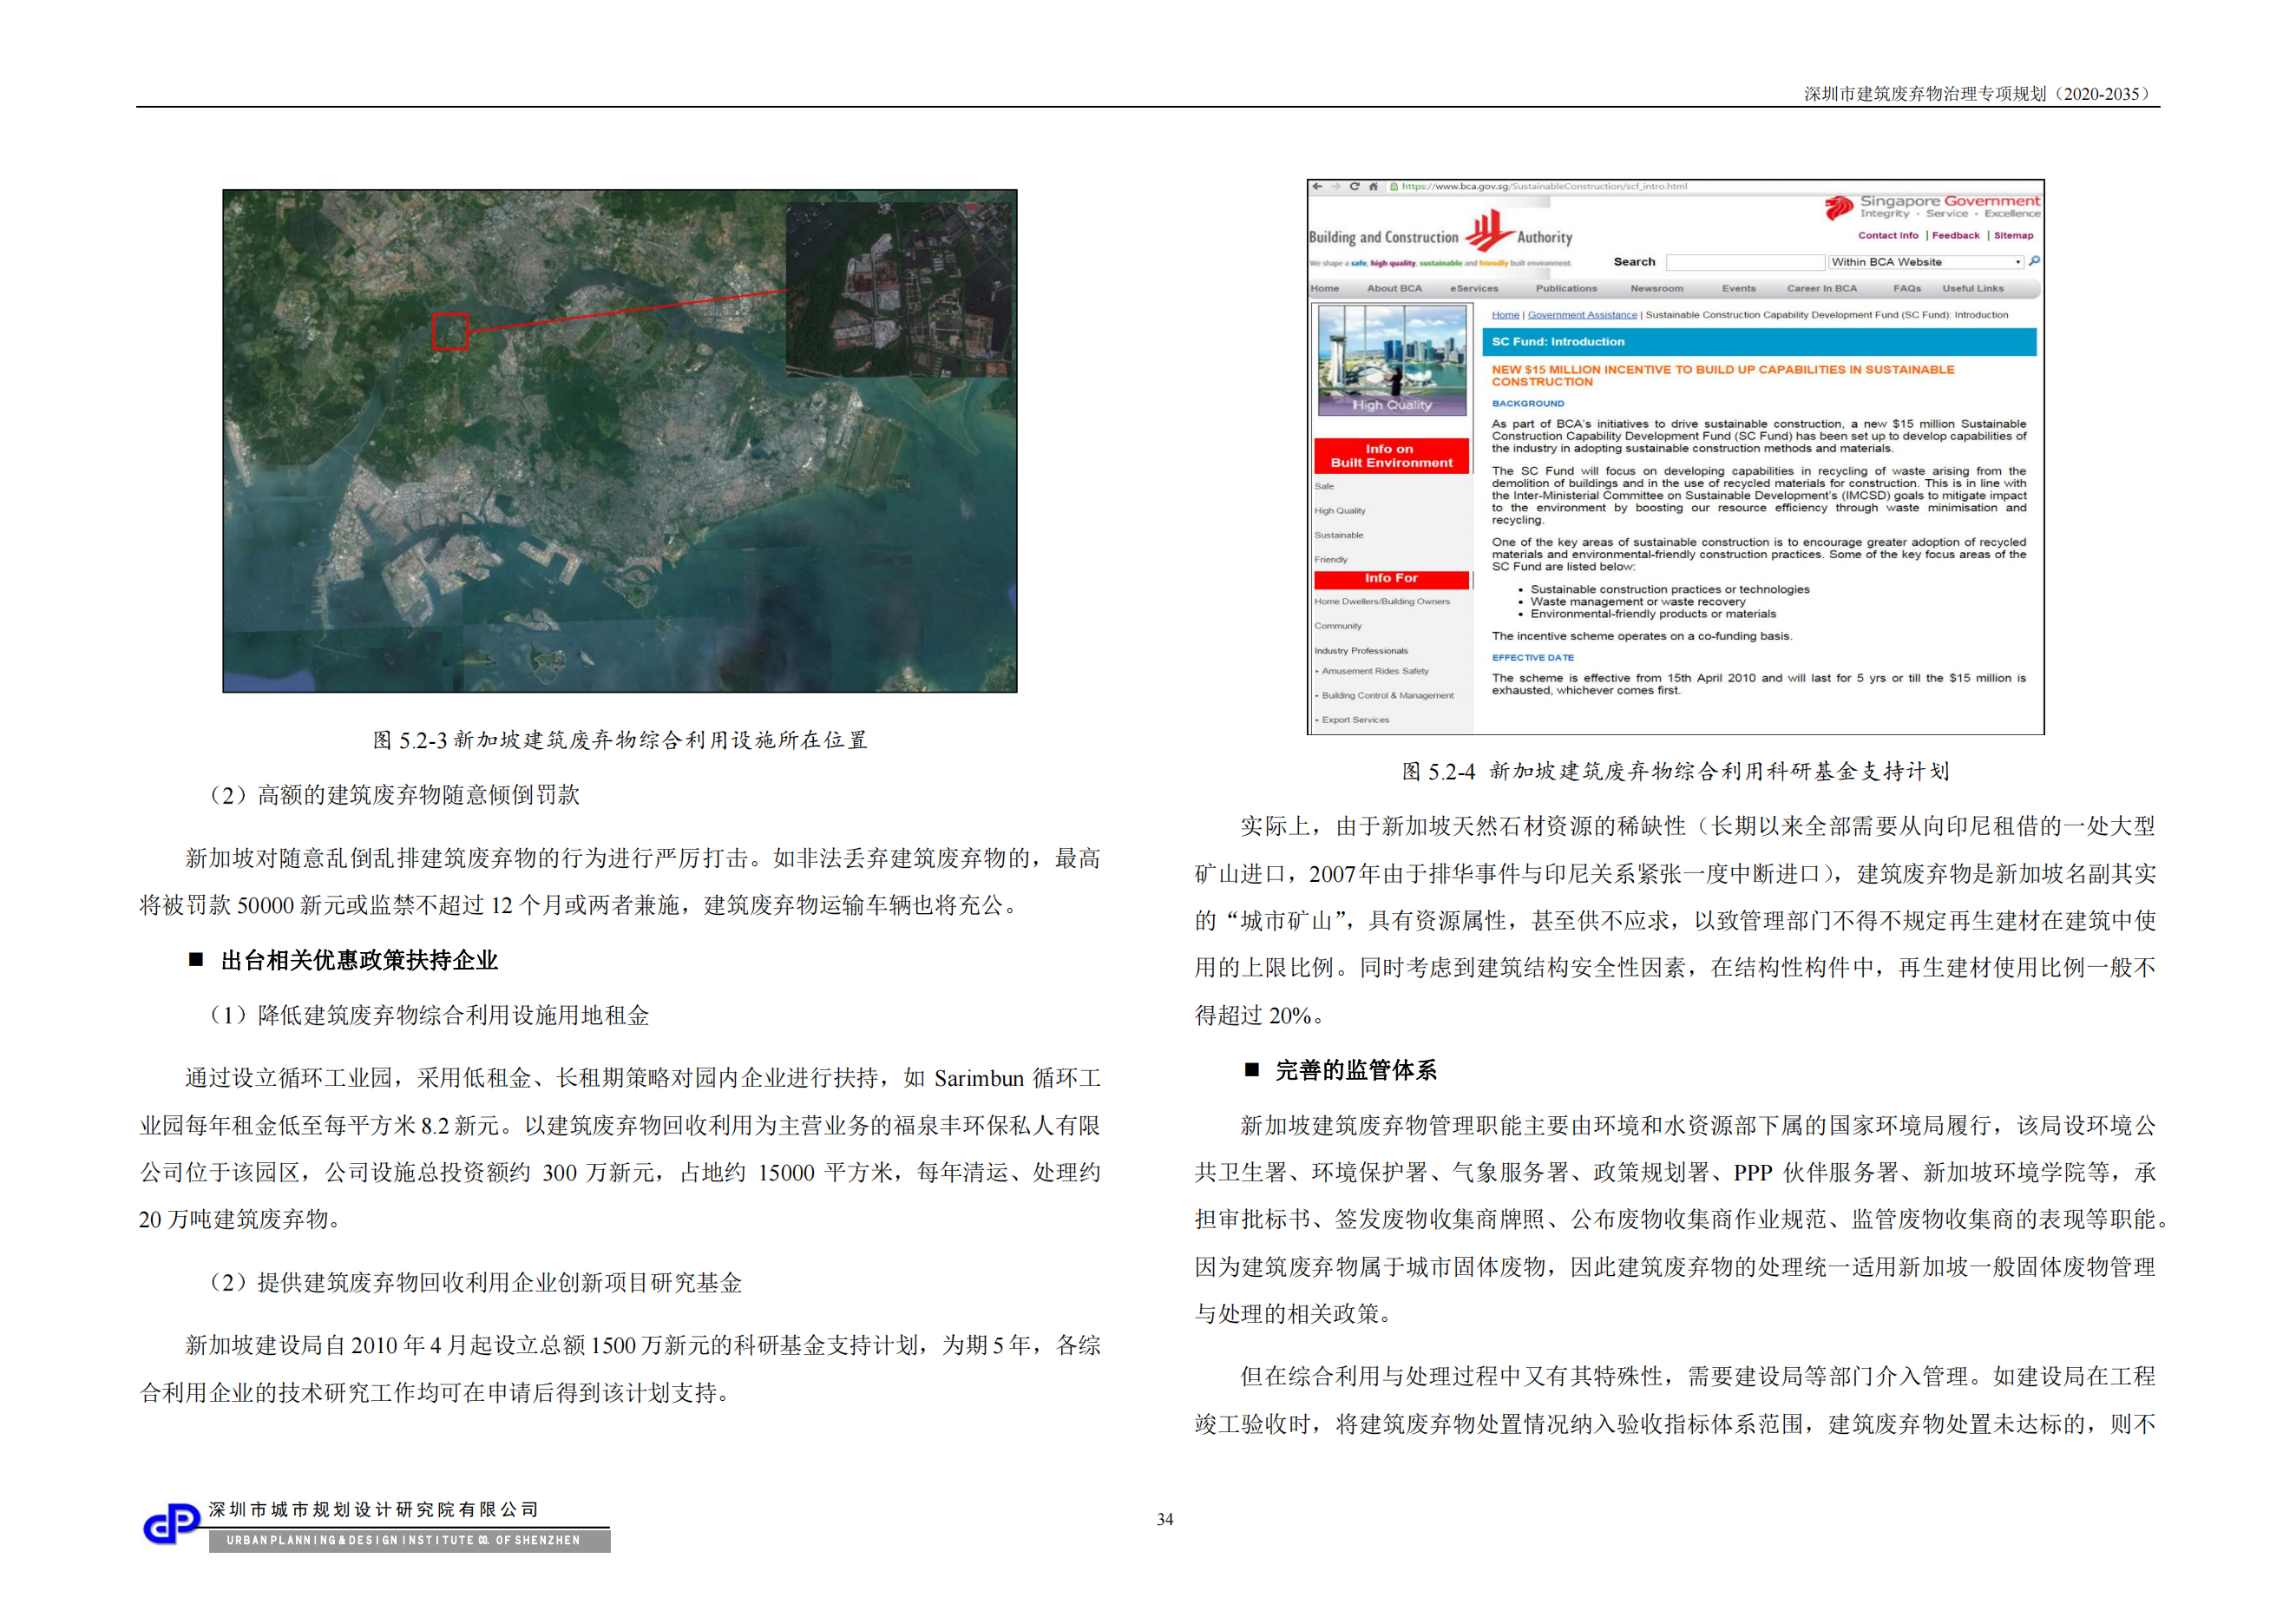Click the Sitemap link
Screen dimensions: 2296x1624
(x=2013, y=236)
